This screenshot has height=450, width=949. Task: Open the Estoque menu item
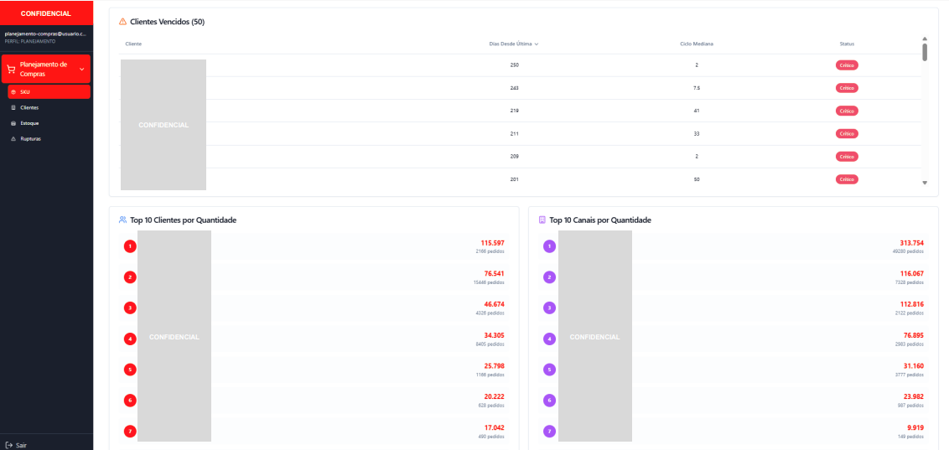pyautogui.click(x=29, y=123)
